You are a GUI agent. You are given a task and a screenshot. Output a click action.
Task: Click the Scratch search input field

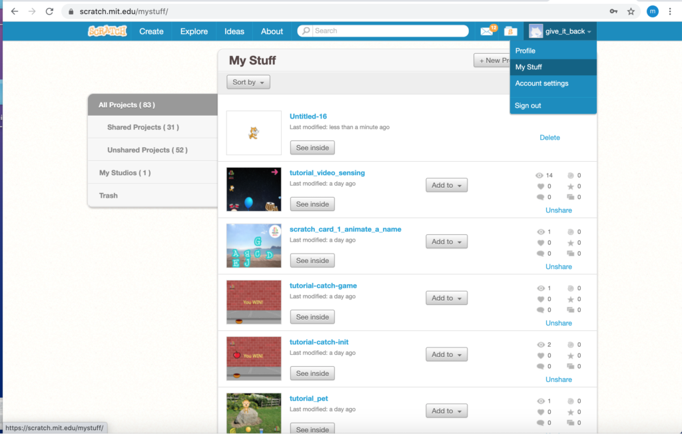click(x=389, y=31)
